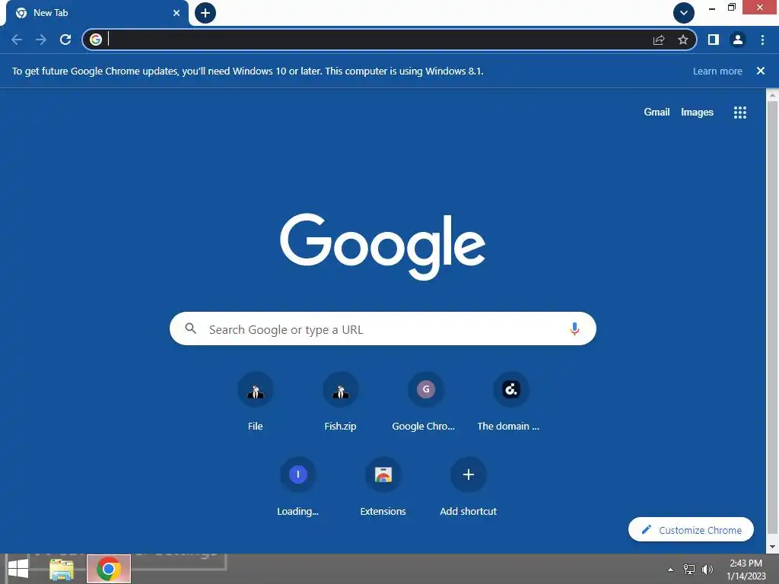Open the Loading... shortcut

(298, 487)
